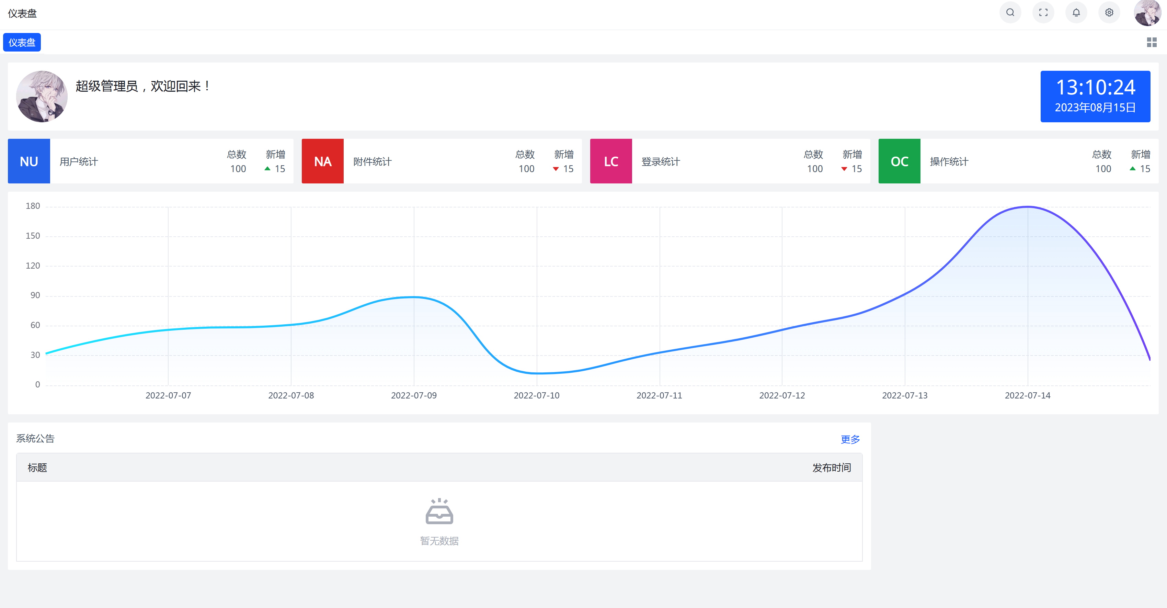The width and height of the screenshot is (1167, 608).
Task: Click the 2023年08月15日 date text
Action: [x=1095, y=108]
